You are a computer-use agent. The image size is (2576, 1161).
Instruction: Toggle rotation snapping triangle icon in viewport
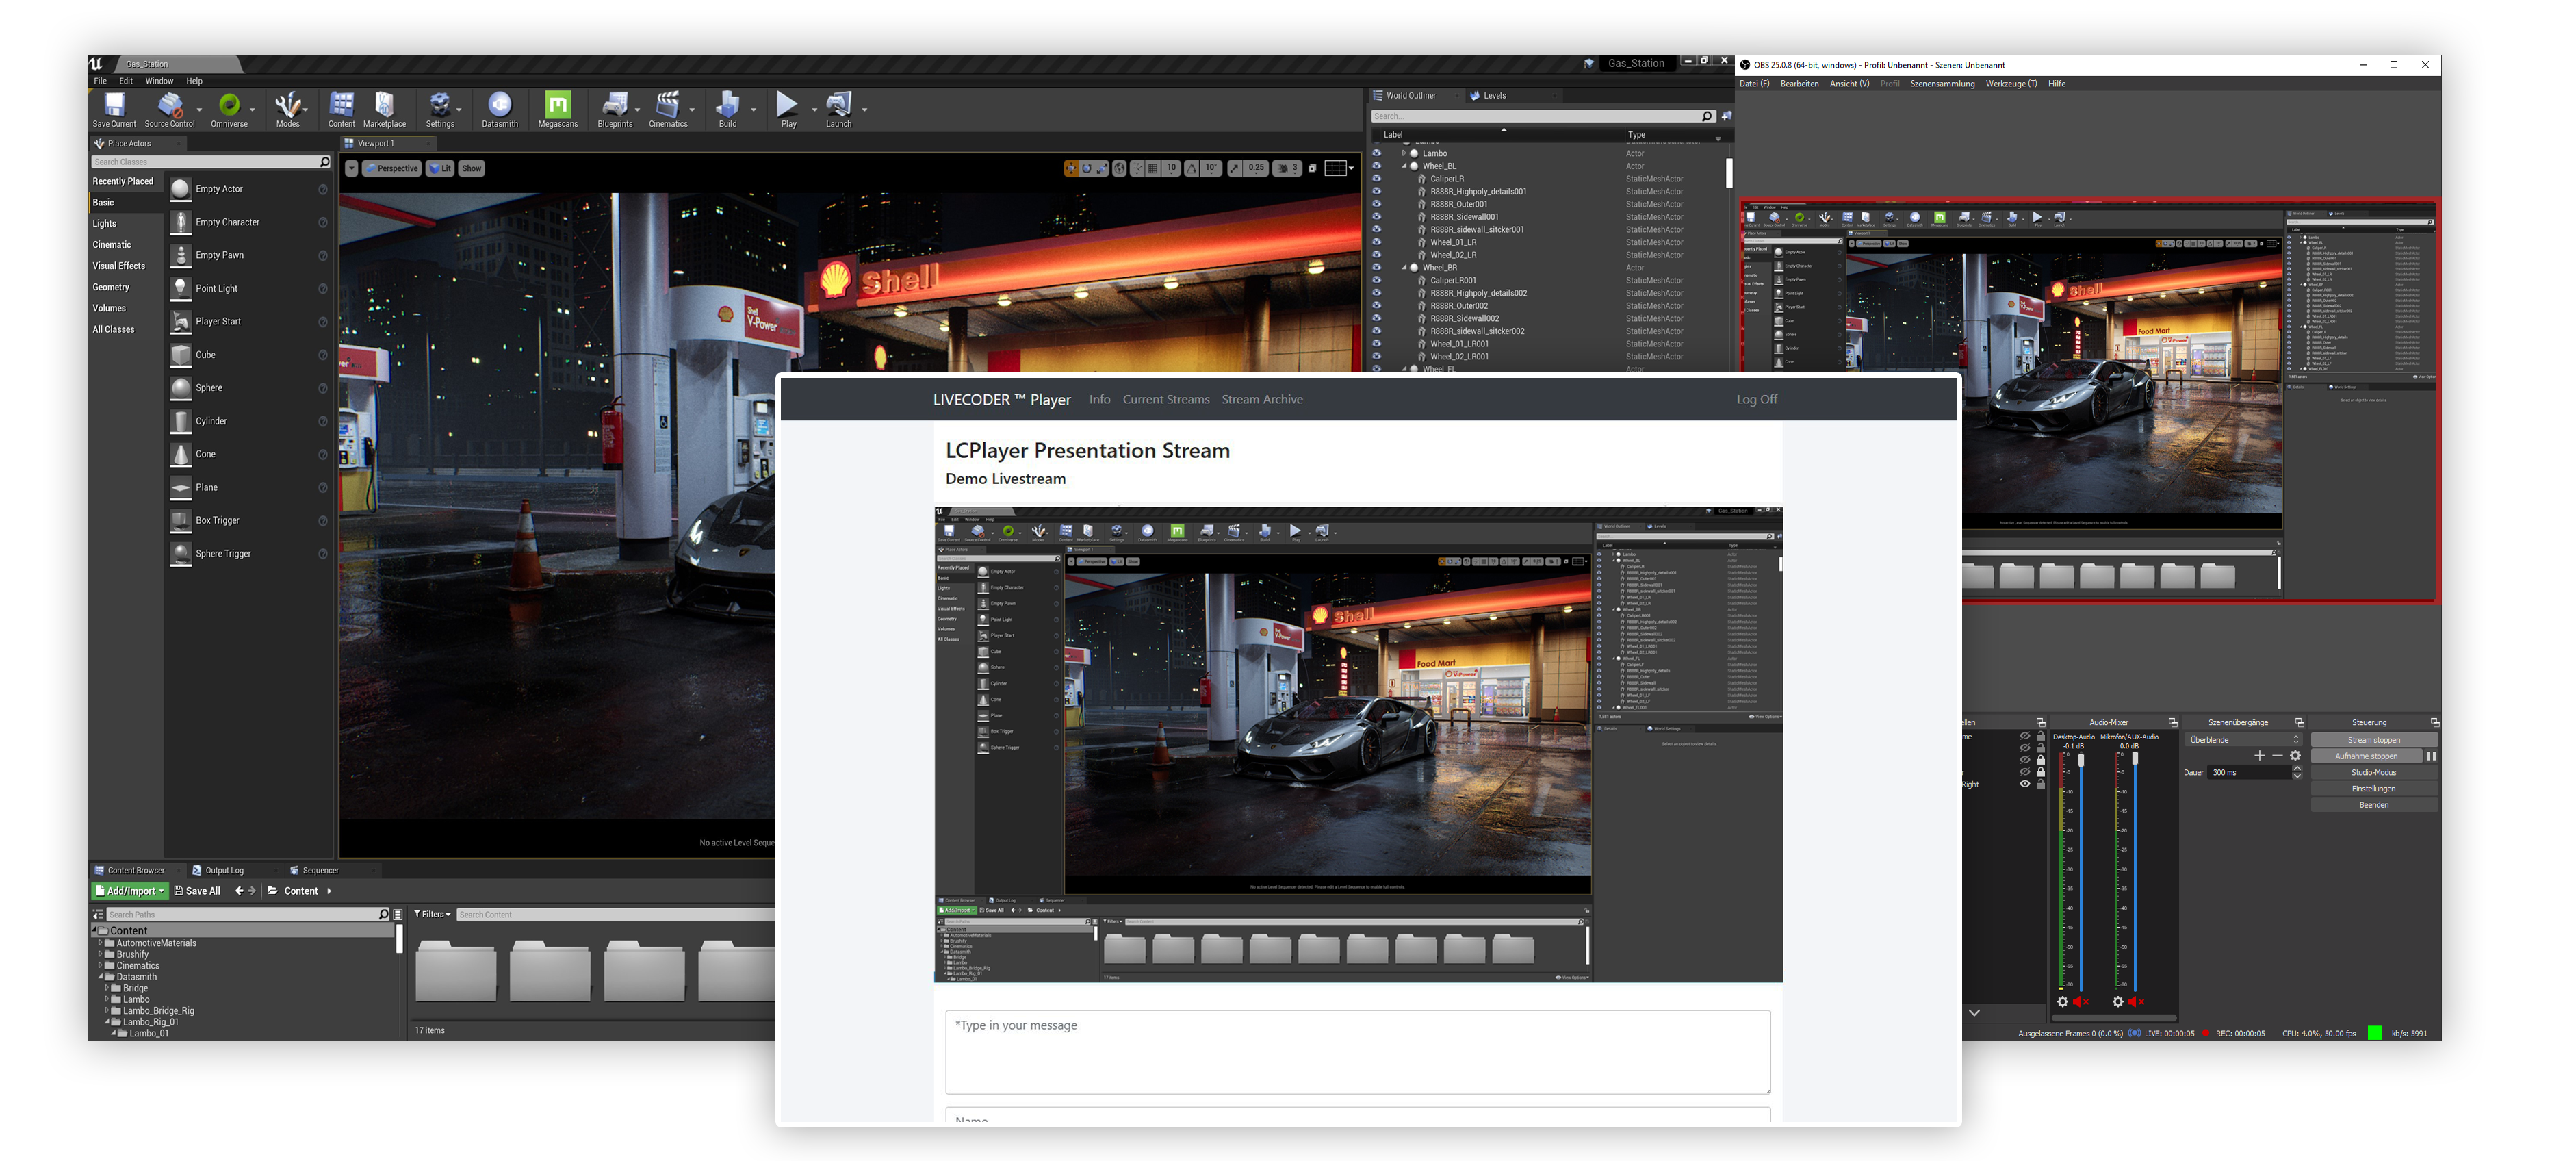coord(1192,168)
